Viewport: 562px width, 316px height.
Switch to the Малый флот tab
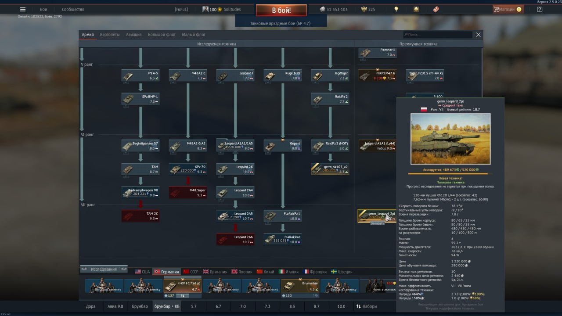194,35
